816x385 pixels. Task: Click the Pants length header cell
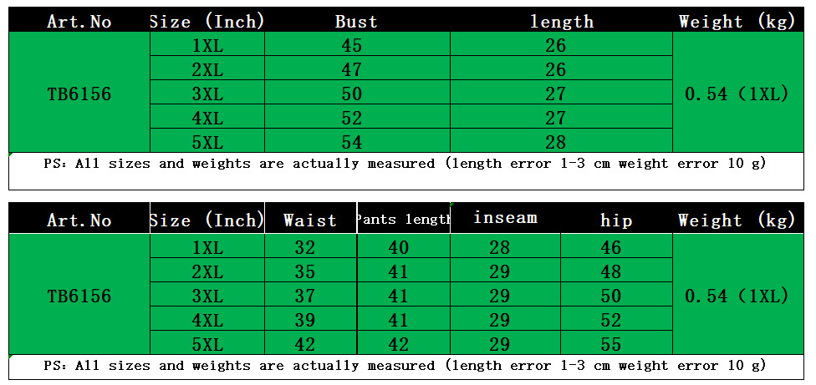pos(404,220)
